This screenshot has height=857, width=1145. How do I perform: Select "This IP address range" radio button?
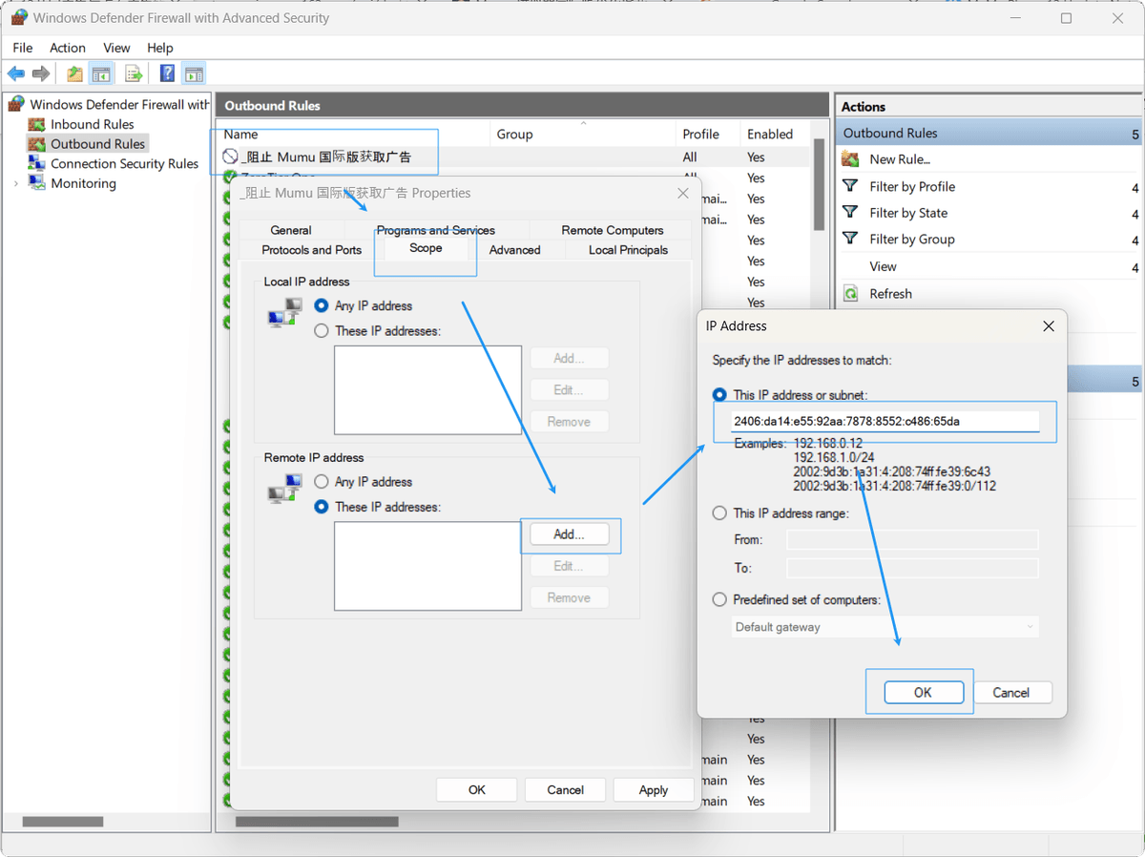pyautogui.click(x=720, y=513)
